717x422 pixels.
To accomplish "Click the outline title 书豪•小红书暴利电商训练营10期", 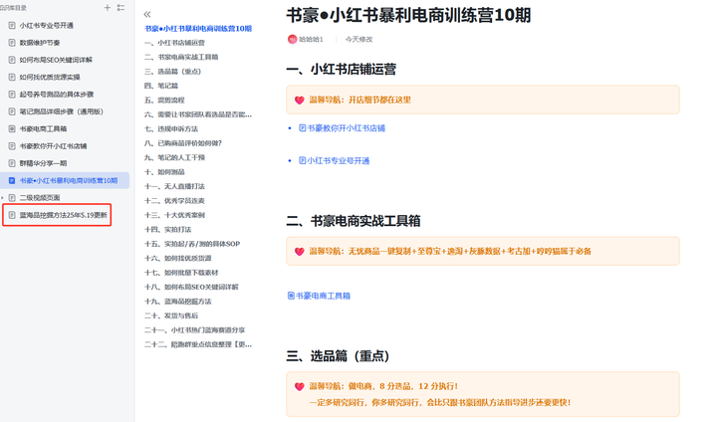I will click(198, 28).
